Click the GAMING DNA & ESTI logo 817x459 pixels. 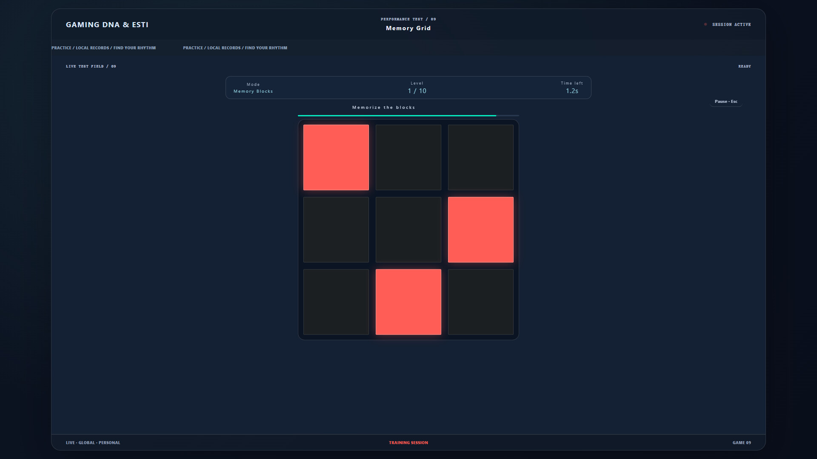pyautogui.click(x=107, y=25)
